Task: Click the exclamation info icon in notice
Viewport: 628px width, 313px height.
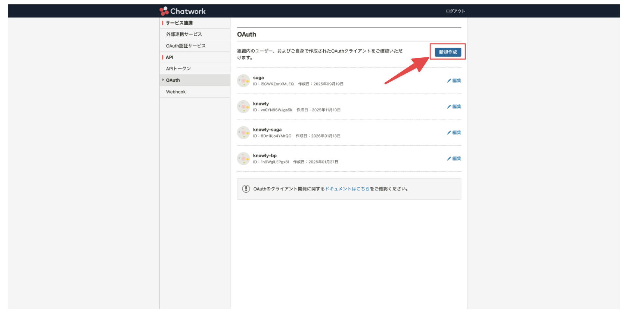Action: [246, 189]
